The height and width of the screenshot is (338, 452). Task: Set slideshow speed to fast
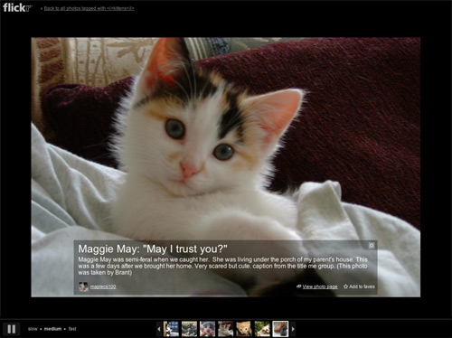(72, 329)
